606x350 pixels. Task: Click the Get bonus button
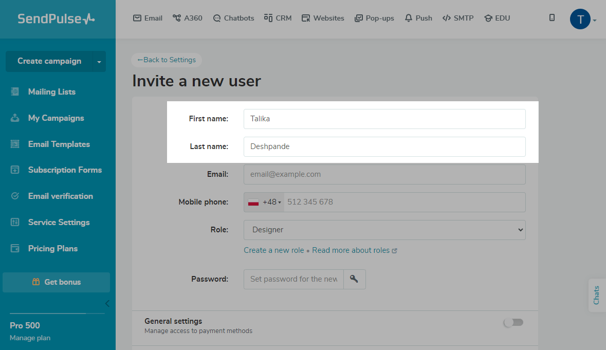[56, 282]
